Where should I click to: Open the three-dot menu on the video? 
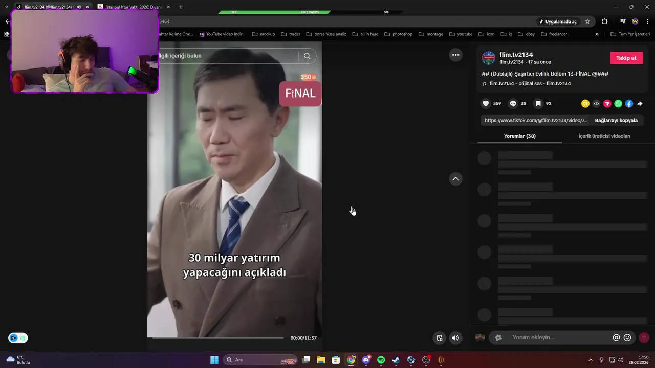coord(455,55)
